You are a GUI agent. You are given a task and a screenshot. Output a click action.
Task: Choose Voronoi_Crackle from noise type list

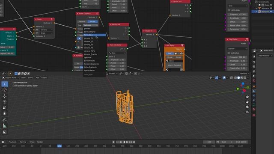(x=95, y=54)
